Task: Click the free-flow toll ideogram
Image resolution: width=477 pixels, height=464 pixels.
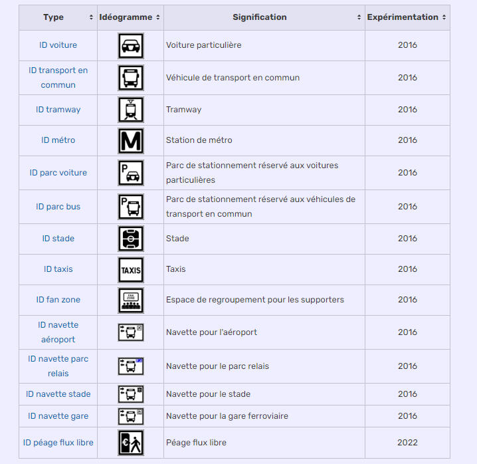Action: pyautogui.click(x=131, y=443)
